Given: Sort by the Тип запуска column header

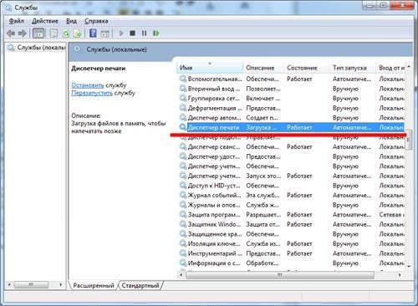Looking at the screenshot, I should click(x=354, y=68).
